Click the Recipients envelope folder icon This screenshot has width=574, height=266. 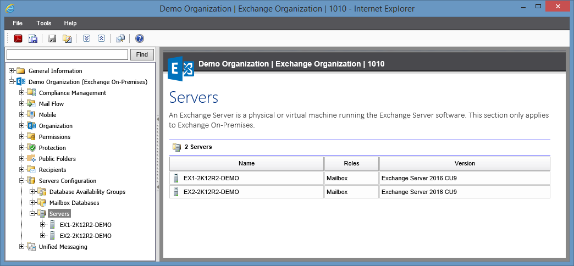[x=31, y=169]
